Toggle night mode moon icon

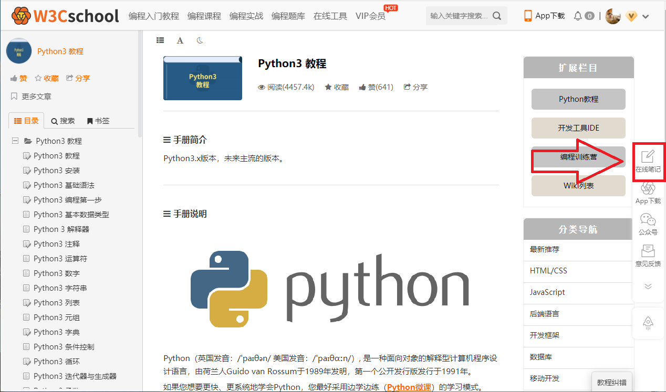[200, 40]
